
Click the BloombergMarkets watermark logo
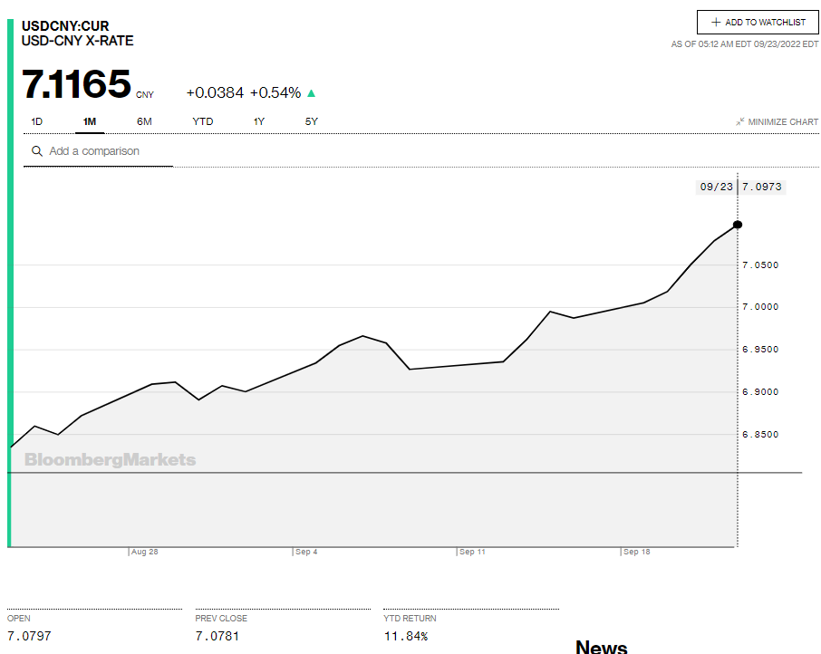(110, 460)
